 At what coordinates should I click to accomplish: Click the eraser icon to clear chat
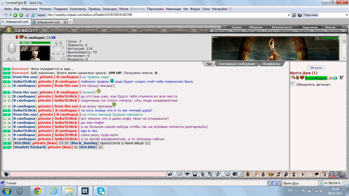[180, 174]
